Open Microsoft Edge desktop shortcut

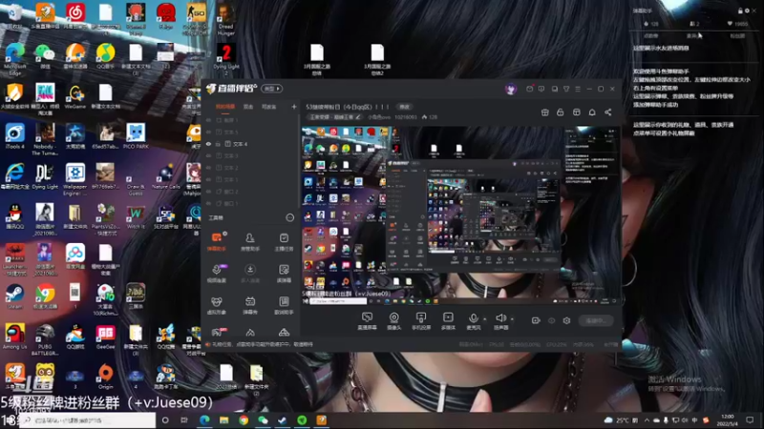coord(14,58)
